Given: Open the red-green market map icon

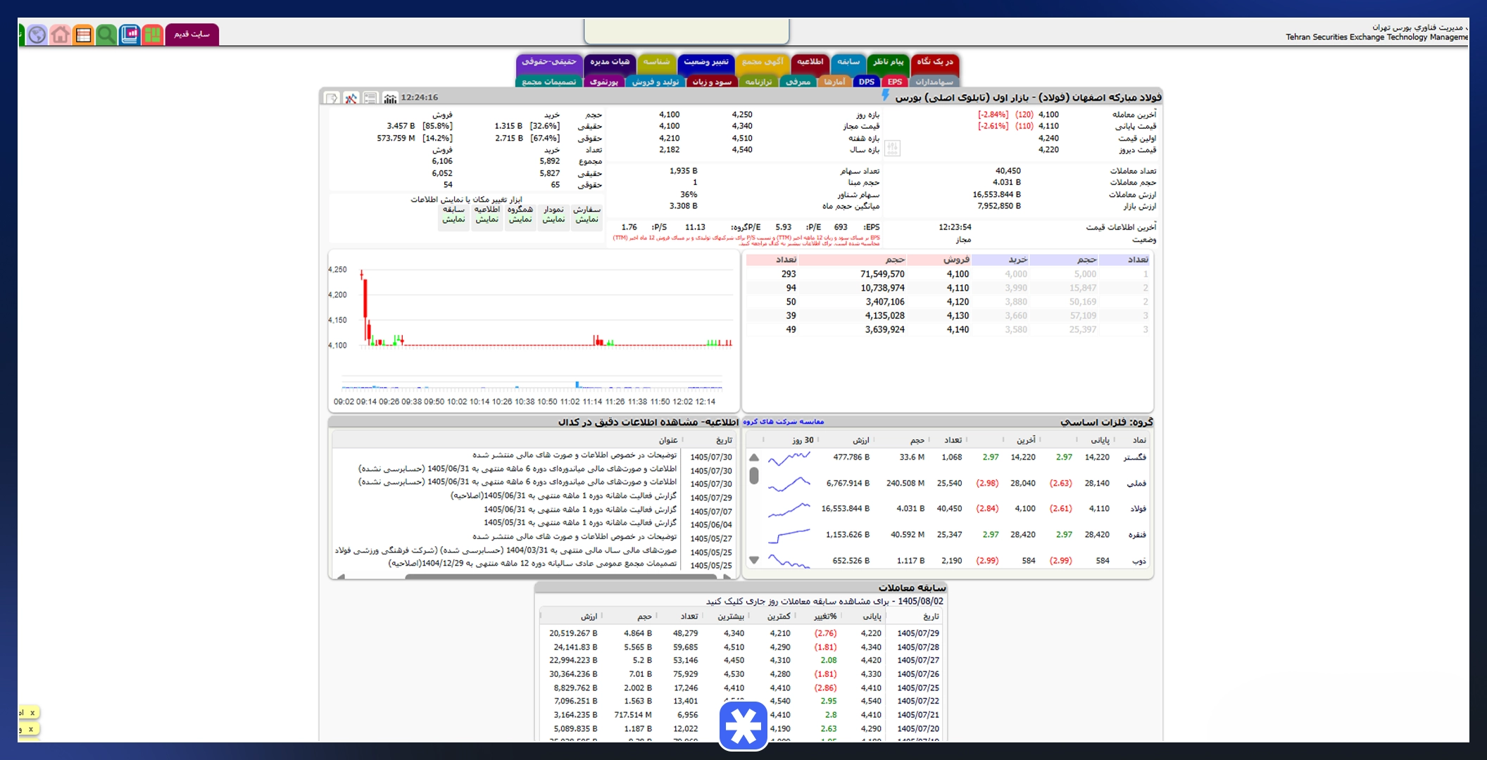Looking at the screenshot, I should [152, 34].
